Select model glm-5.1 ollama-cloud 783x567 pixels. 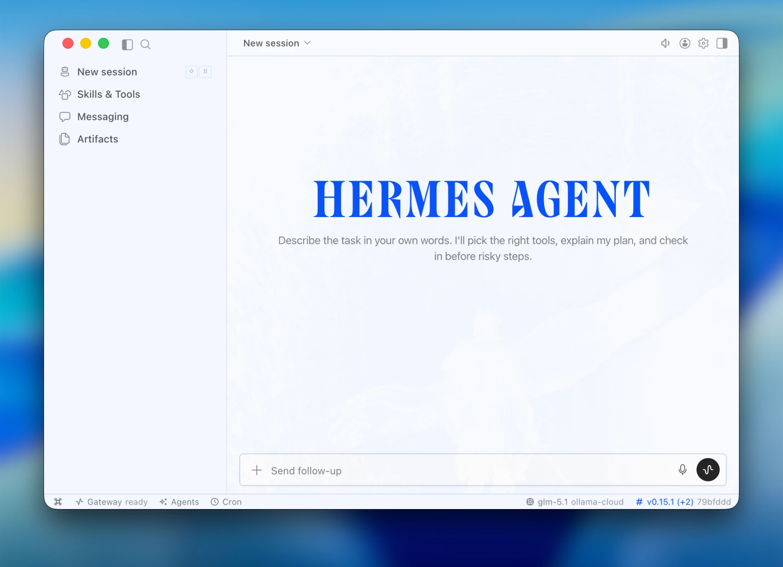pos(575,502)
